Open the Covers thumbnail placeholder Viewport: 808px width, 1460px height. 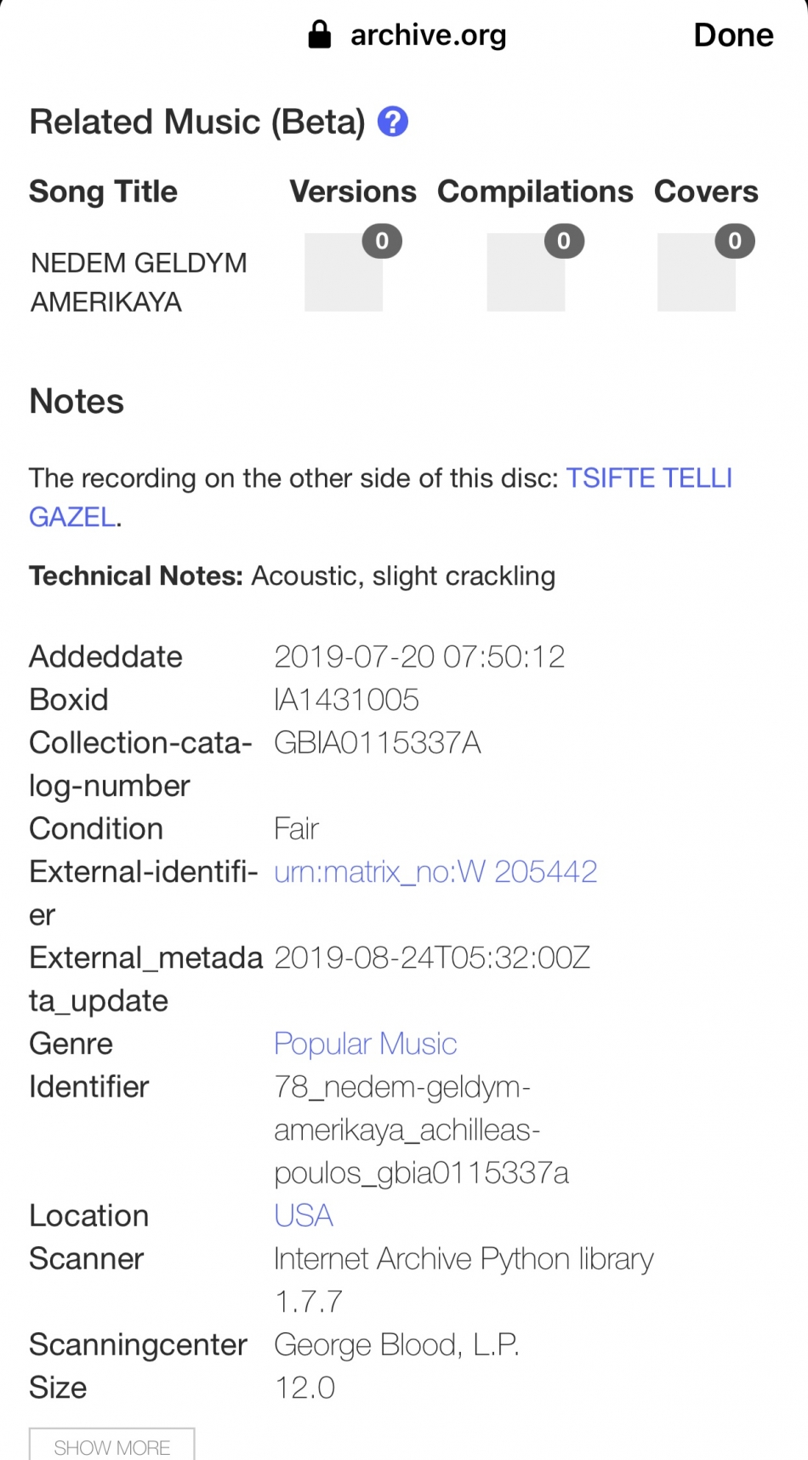click(697, 272)
